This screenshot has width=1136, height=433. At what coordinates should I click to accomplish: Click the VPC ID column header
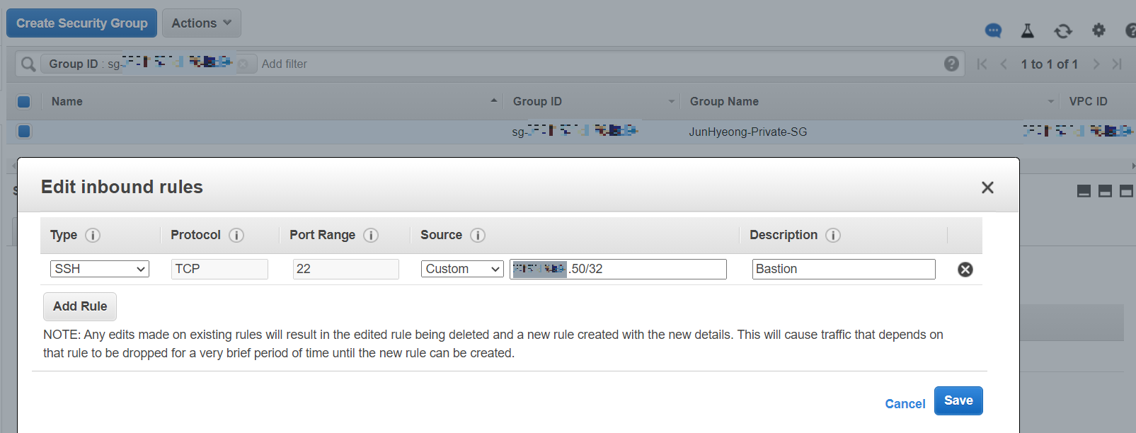click(1088, 101)
